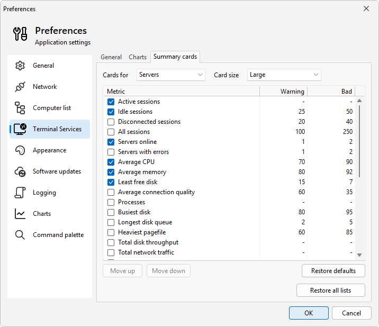
Task: Switch to the Charts tab
Action: tap(138, 57)
